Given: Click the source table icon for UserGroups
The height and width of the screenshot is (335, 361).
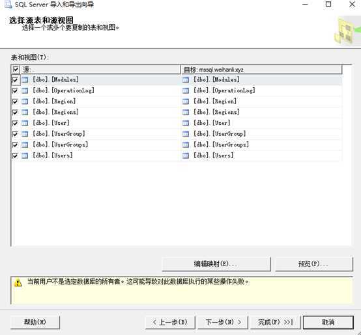Looking at the screenshot, I should pos(25,144).
